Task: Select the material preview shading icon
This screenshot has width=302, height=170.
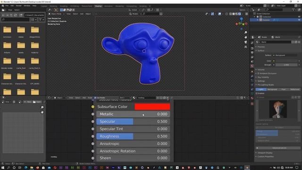Action: [236, 14]
